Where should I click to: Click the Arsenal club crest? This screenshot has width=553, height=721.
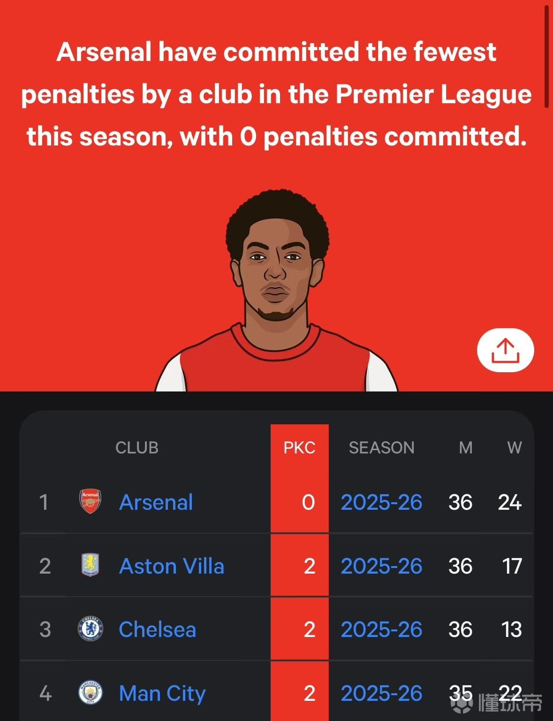90,501
